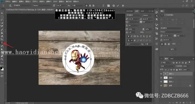
Task: Click text color swatch in options bar
Action: tap(98, 6)
